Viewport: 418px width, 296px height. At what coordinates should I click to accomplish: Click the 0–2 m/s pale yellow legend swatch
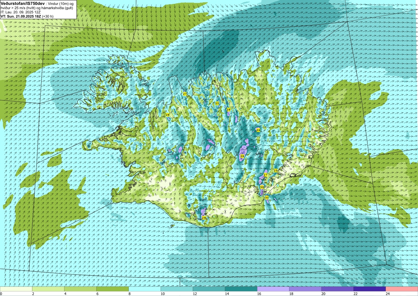point(16,289)
